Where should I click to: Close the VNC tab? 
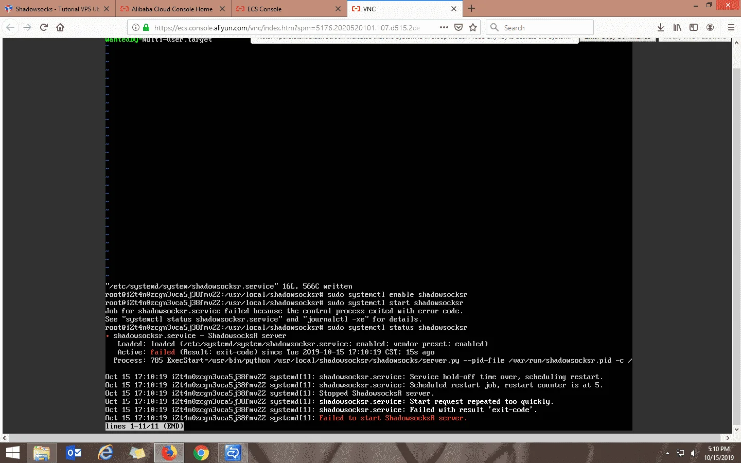(x=454, y=9)
